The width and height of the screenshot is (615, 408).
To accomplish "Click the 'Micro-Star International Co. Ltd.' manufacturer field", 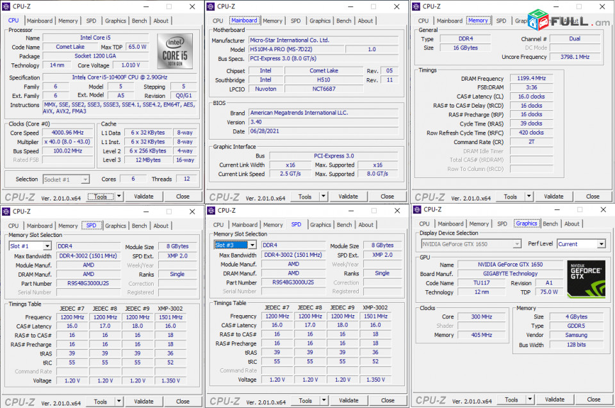I will (323, 40).
